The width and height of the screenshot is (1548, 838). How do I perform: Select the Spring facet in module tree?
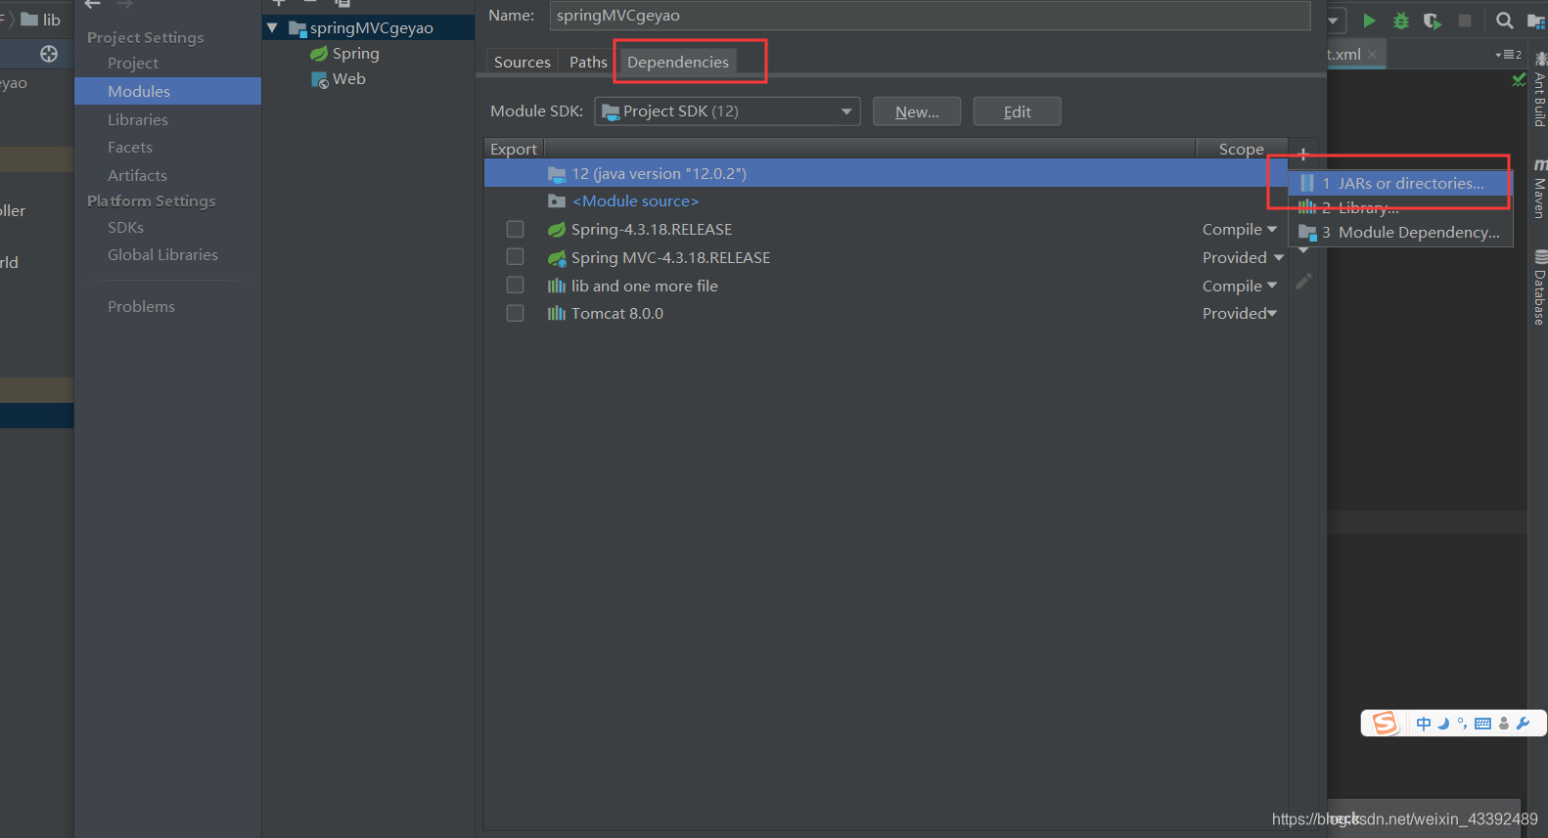tap(355, 54)
